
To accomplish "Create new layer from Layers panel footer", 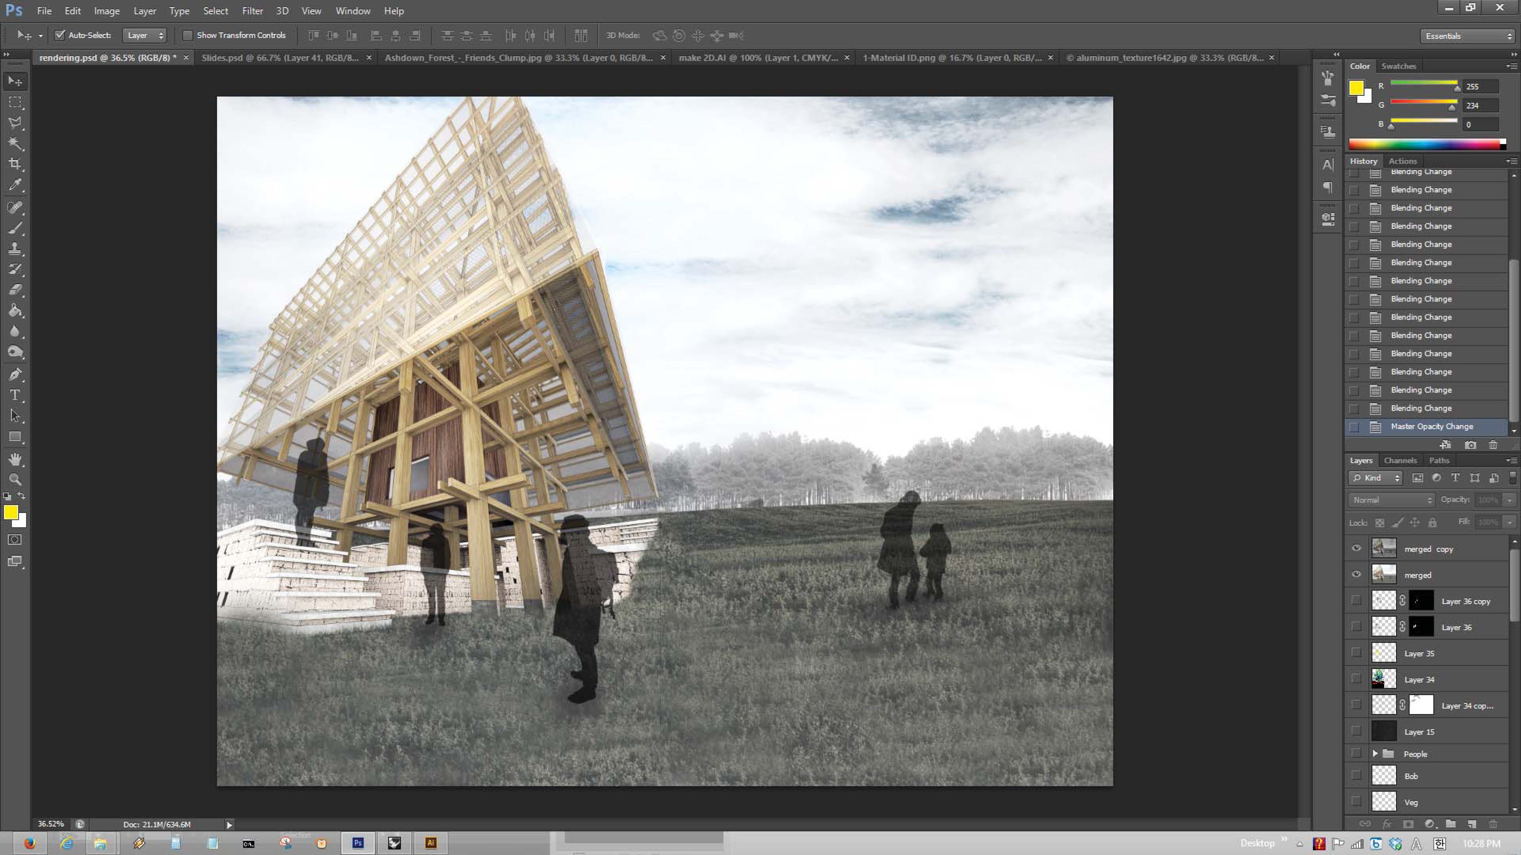I will pos(1471,824).
